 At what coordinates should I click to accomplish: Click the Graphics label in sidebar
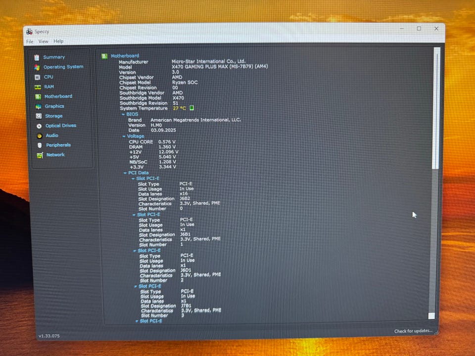(x=54, y=106)
